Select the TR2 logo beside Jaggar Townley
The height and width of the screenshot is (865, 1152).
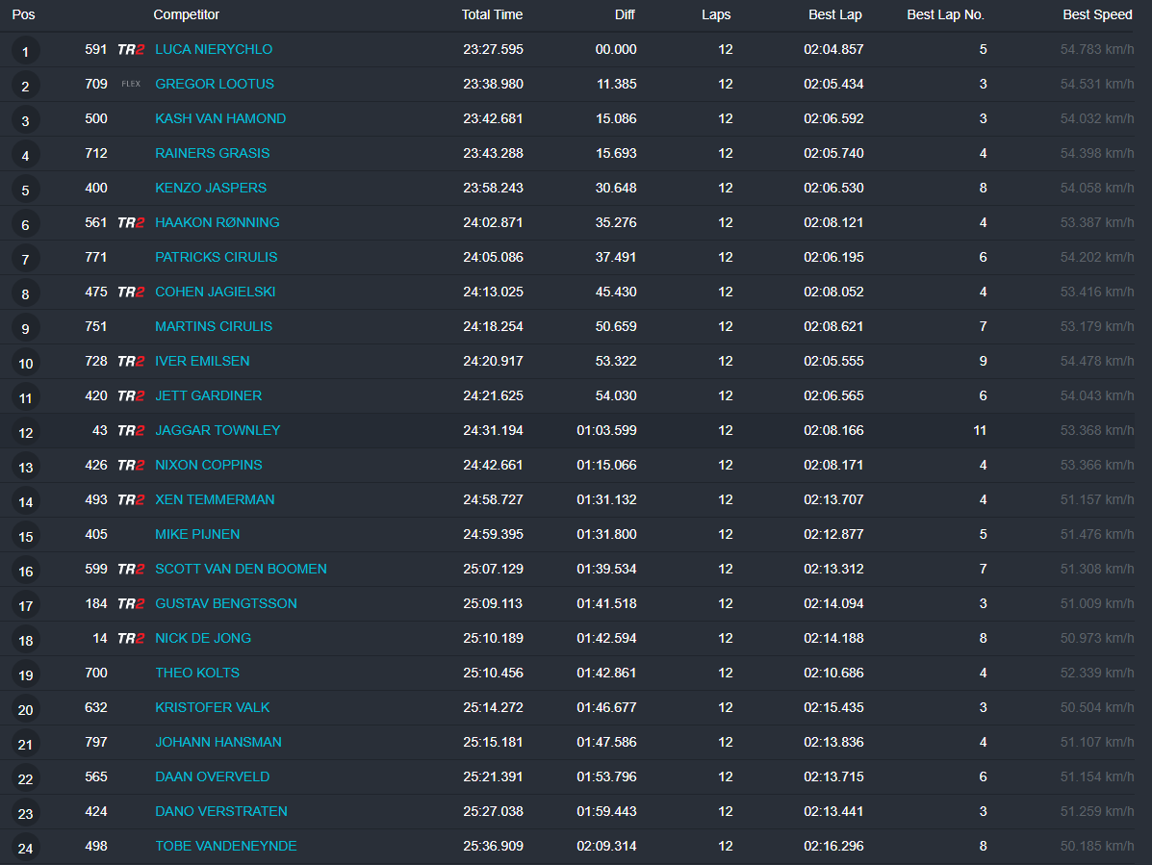131,431
